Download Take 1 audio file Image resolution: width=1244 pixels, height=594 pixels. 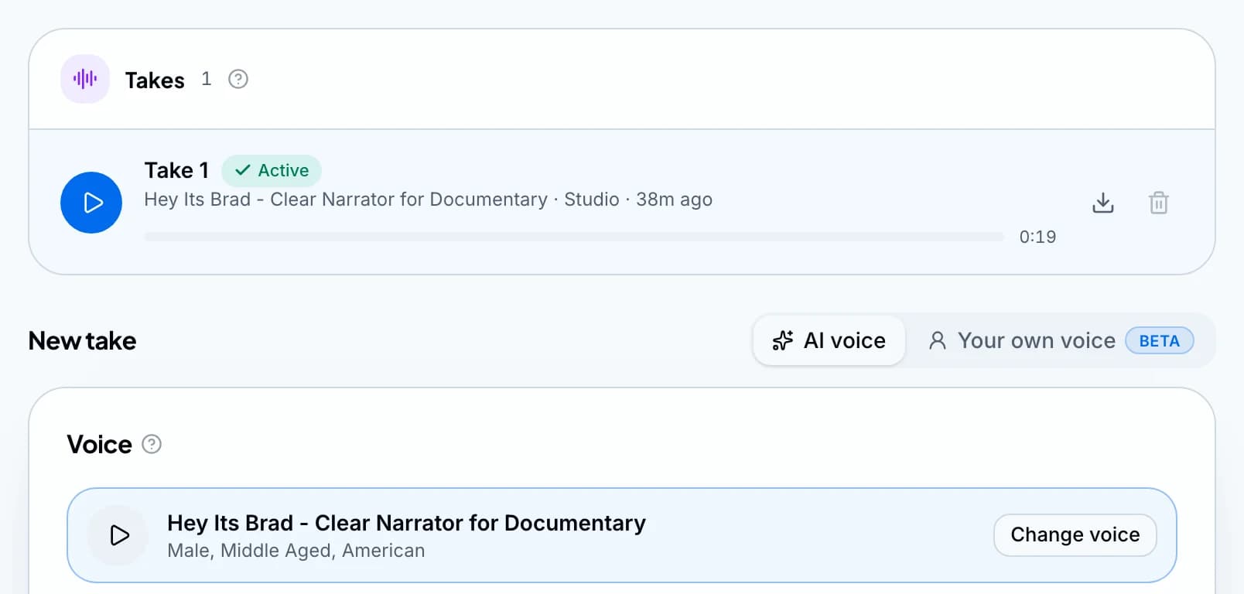[x=1103, y=203]
